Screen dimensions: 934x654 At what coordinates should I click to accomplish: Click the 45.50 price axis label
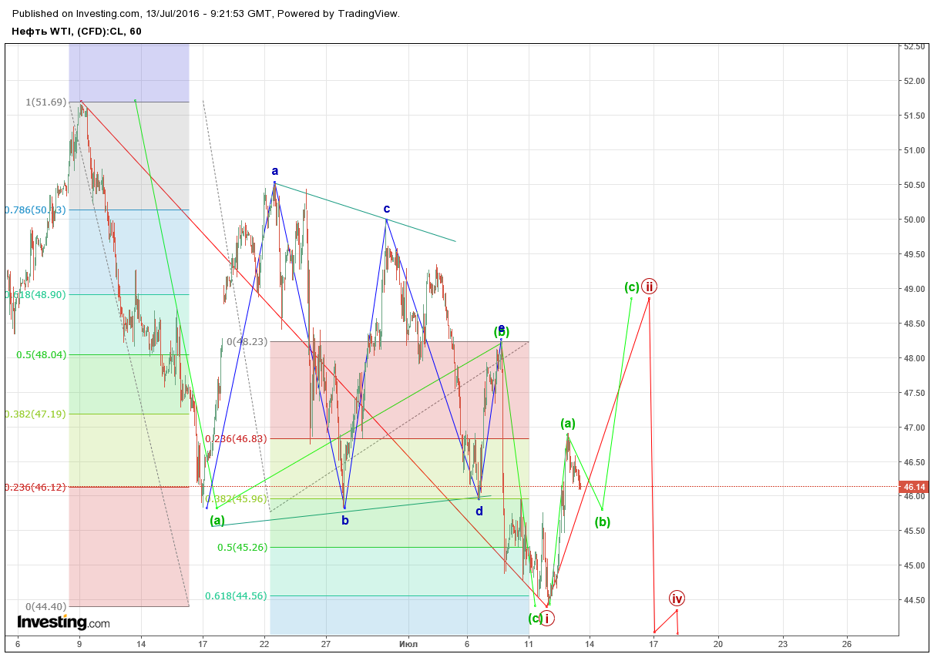coord(914,531)
